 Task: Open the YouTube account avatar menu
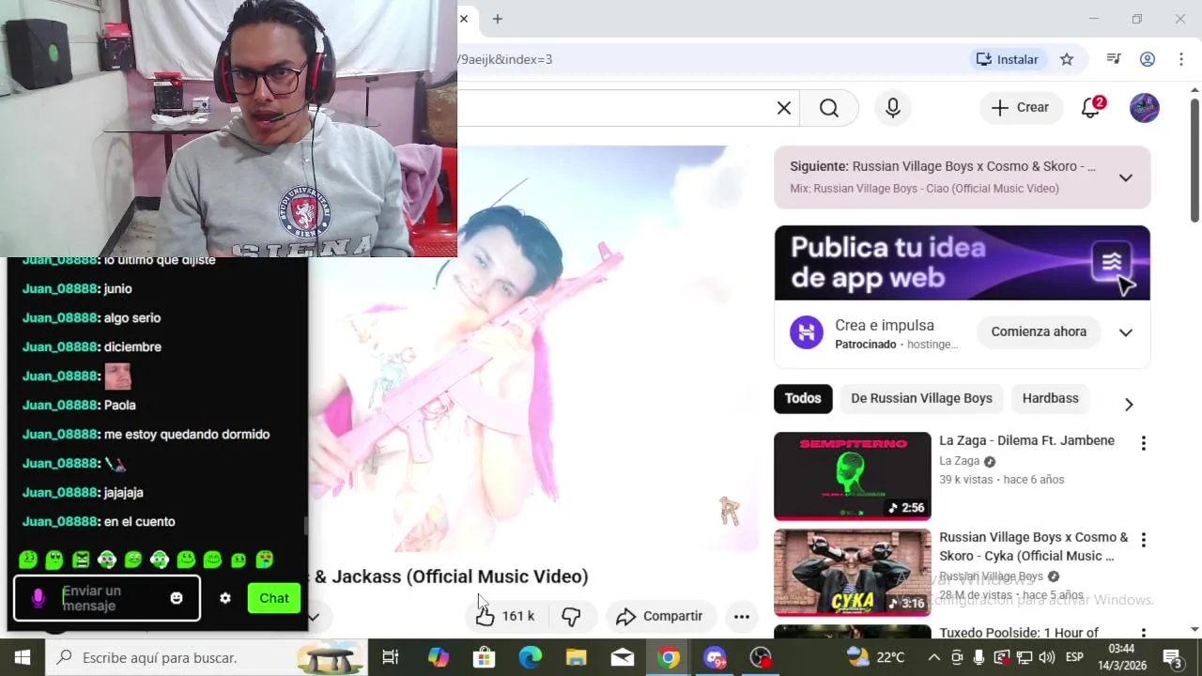pos(1144,107)
